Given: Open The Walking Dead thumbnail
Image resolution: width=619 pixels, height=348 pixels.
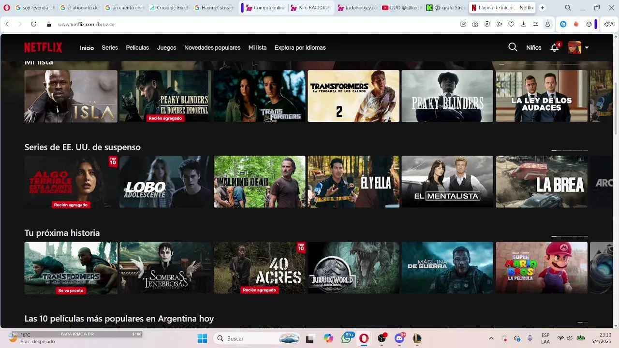Looking at the screenshot, I should (260, 182).
